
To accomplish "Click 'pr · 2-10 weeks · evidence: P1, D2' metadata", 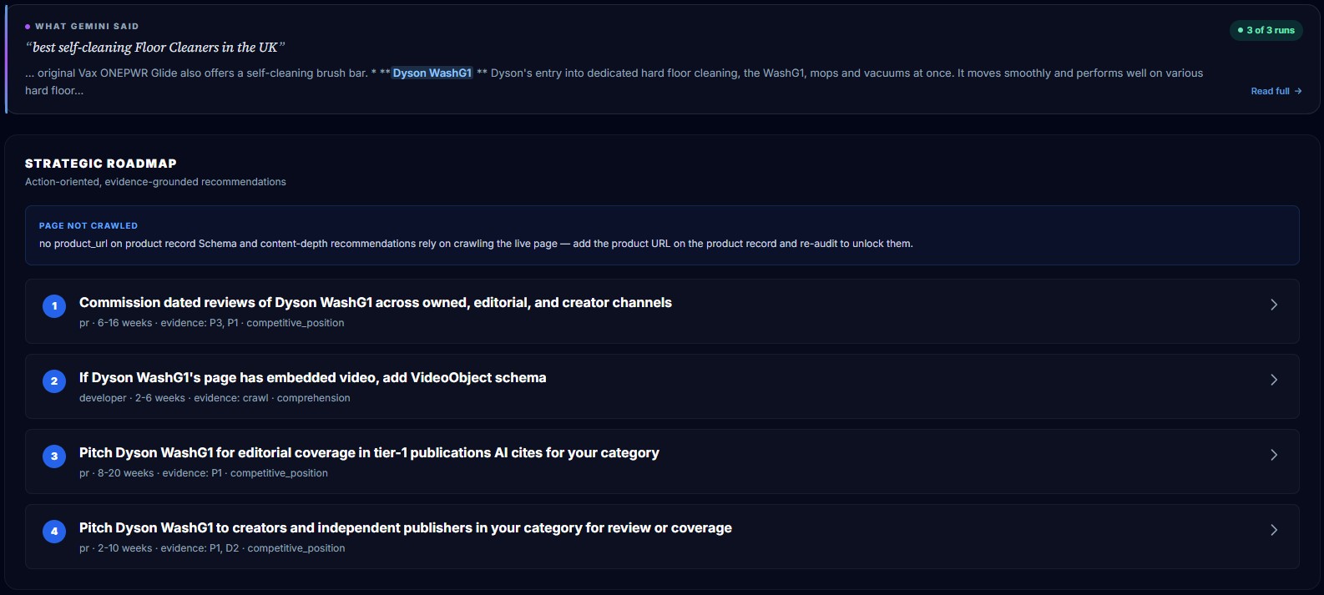I will 212,548.
